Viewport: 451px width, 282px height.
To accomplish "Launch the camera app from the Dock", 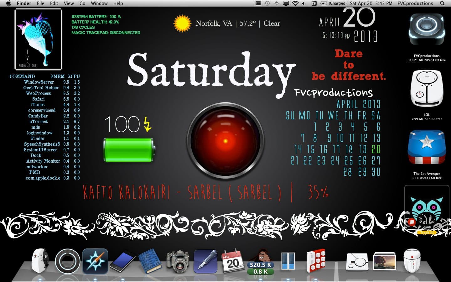I will pyautogui.click(x=178, y=261).
